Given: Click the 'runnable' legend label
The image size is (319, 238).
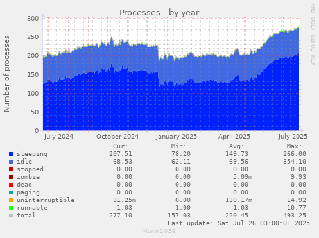Looking at the screenshot, I should tap(32, 208).
